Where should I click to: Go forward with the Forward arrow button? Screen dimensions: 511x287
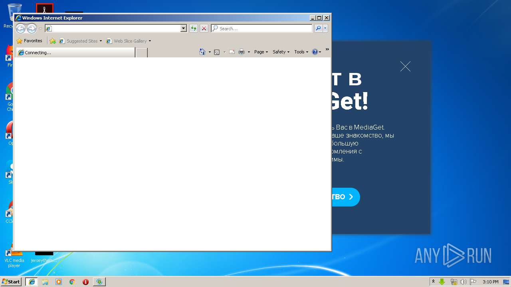coord(32,28)
